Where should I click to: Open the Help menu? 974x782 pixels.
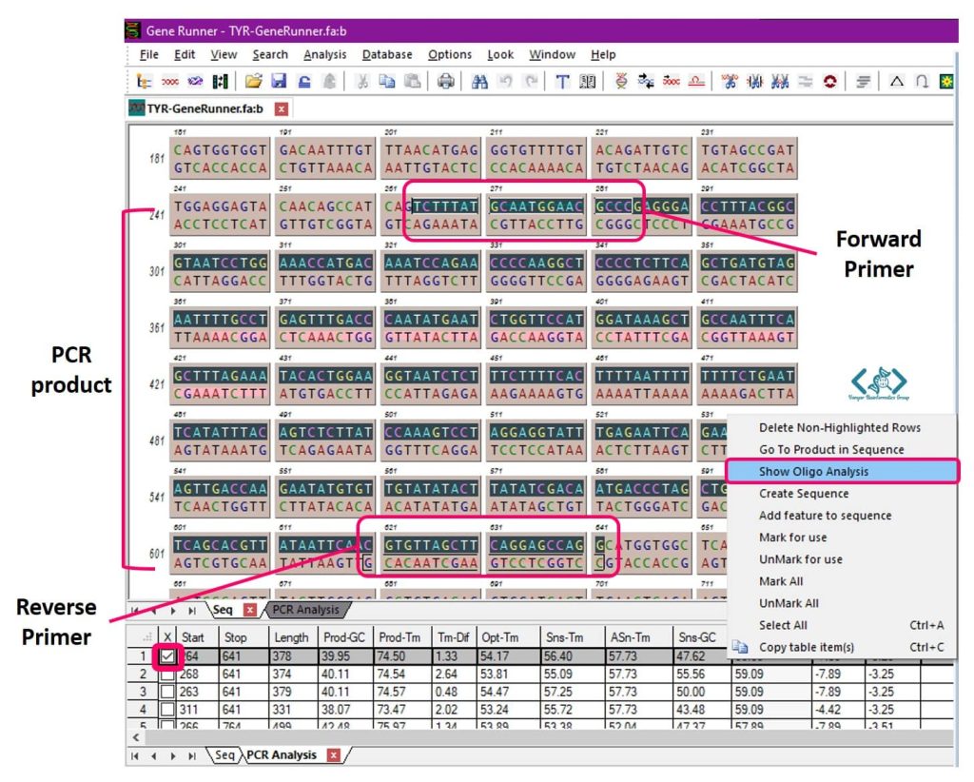click(x=603, y=54)
